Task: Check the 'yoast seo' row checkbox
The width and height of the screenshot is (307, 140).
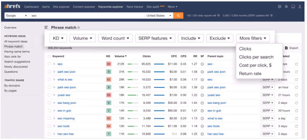Action: [49, 95]
